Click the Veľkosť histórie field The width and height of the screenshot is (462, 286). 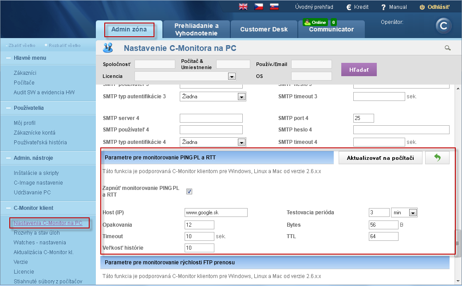click(199, 248)
